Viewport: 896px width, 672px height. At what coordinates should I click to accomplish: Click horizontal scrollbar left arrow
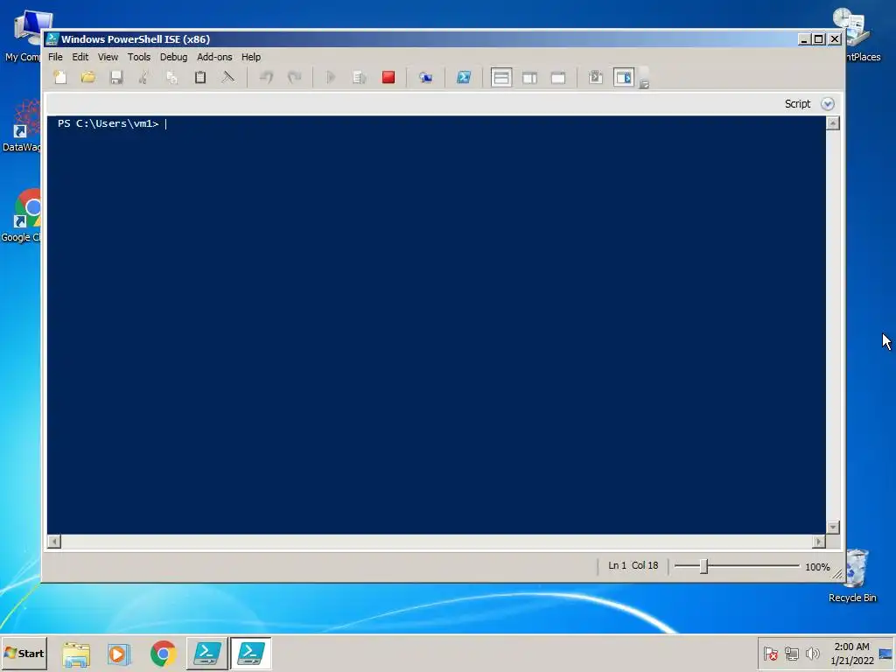(54, 541)
